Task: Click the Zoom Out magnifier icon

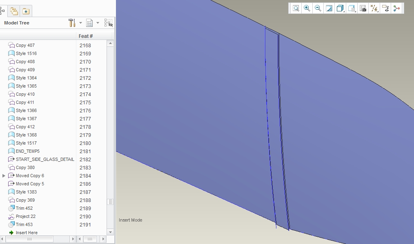Action: 318,9
